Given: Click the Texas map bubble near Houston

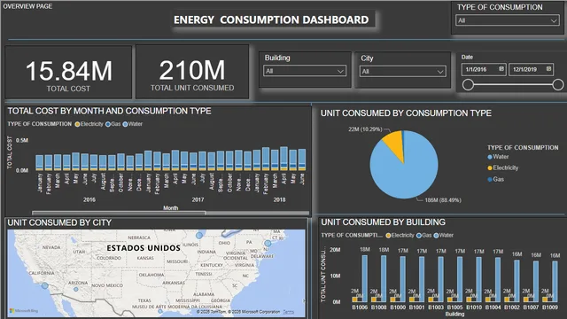Looking at the screenshot, I should point(160,311).
